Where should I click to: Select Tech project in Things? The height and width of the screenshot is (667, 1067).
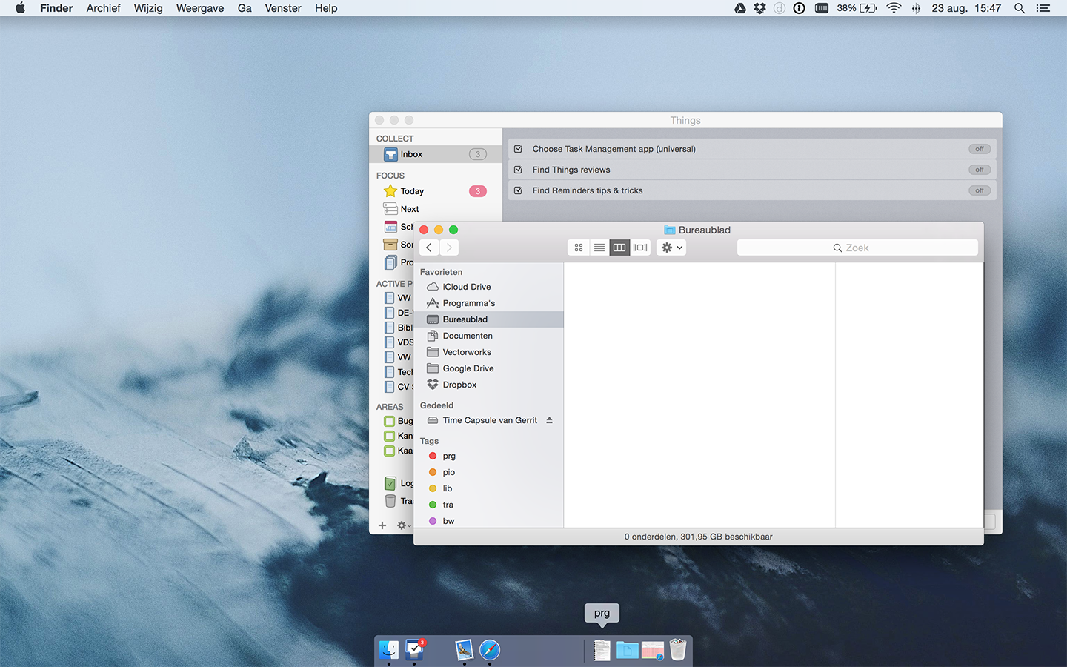coord(398,372)
